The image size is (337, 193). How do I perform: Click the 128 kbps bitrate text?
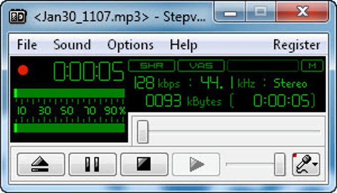(x=157, y=83)
